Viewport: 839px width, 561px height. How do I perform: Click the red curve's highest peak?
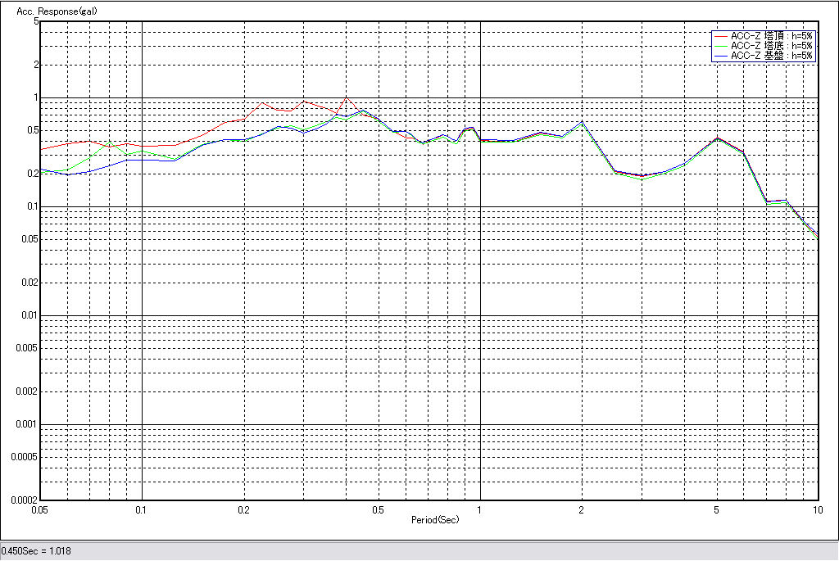(347, 97)
